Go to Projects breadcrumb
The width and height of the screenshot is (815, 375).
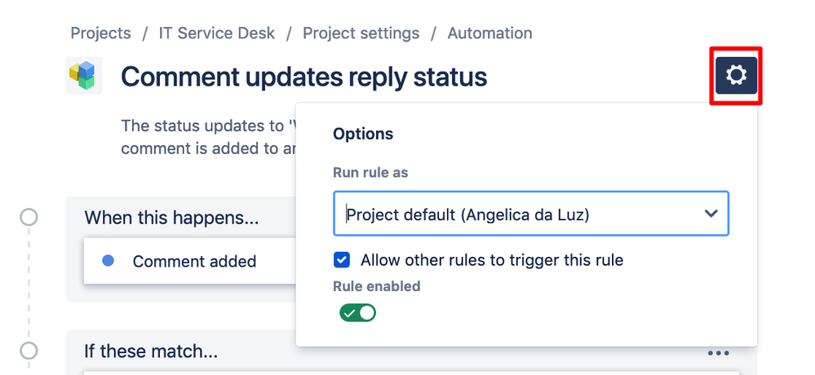(100, 33)
